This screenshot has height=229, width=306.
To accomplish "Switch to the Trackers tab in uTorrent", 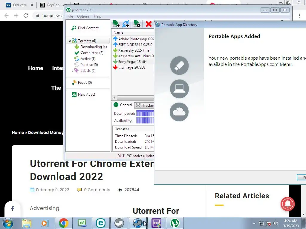I will coord(144,105).
